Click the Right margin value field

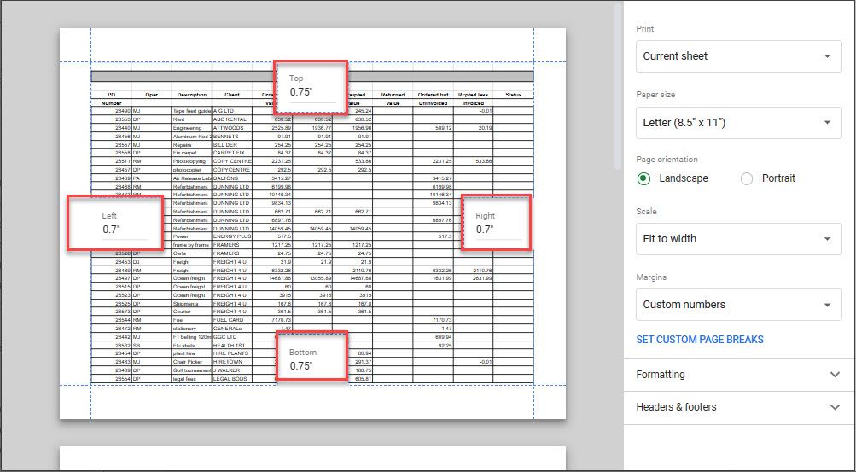click(494, 230)
